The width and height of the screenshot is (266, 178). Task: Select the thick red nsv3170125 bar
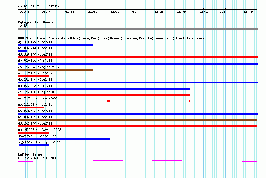click(33, 76)
